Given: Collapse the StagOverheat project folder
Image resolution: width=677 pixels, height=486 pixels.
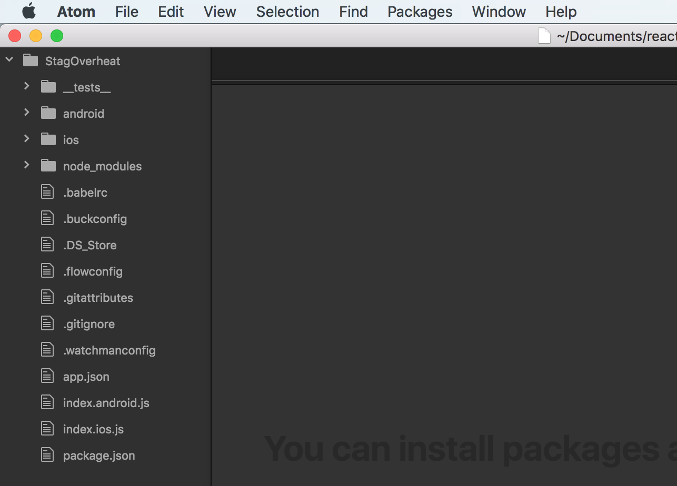Looking at the screenshot, I should tap(9, 60).
